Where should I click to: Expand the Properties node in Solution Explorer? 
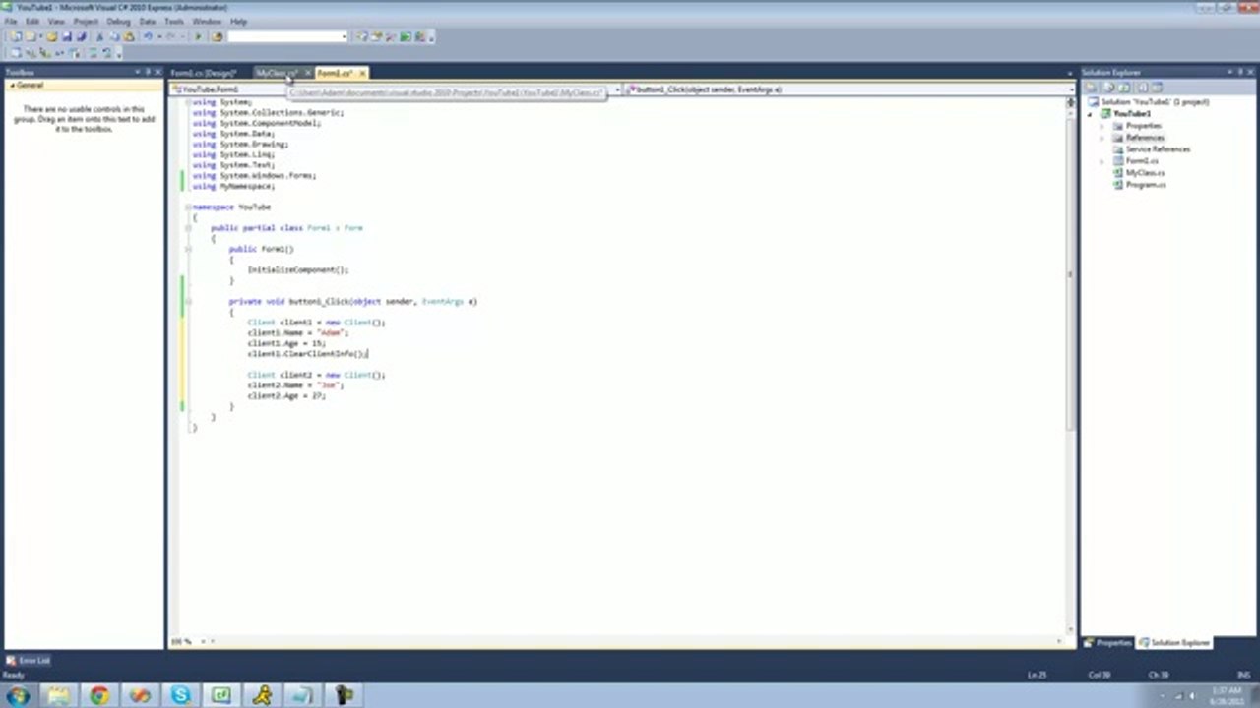tap(1102, 126)
